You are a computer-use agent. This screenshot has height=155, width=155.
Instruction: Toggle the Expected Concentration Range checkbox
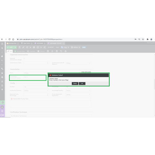tap(24, 59)
